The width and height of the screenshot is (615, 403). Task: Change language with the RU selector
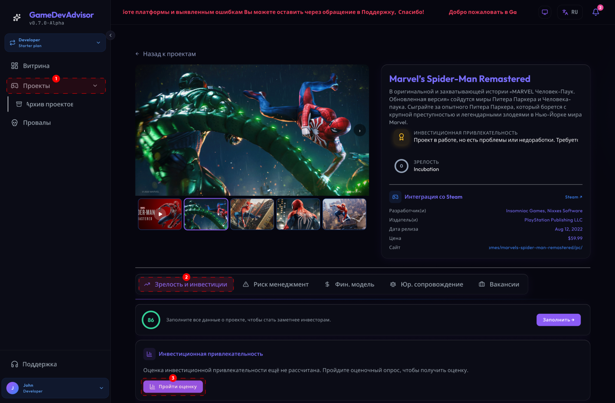pos(570,12)
